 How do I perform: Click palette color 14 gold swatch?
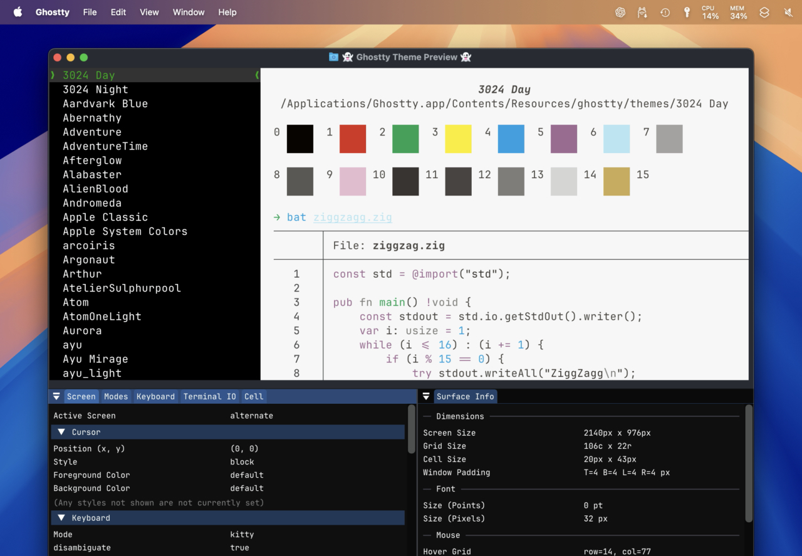click(x=617, y=181)
